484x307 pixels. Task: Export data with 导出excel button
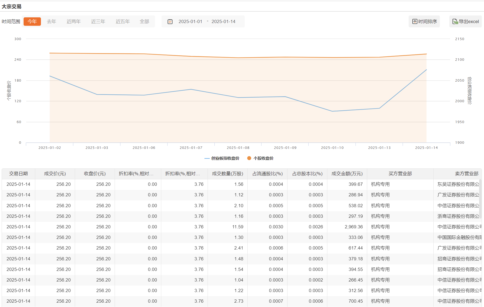pos(466,21)
